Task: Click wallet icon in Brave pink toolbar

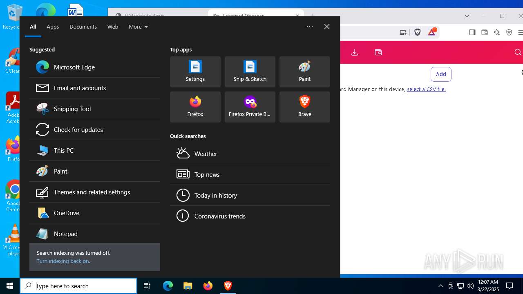Action: [x=378, y=52]
